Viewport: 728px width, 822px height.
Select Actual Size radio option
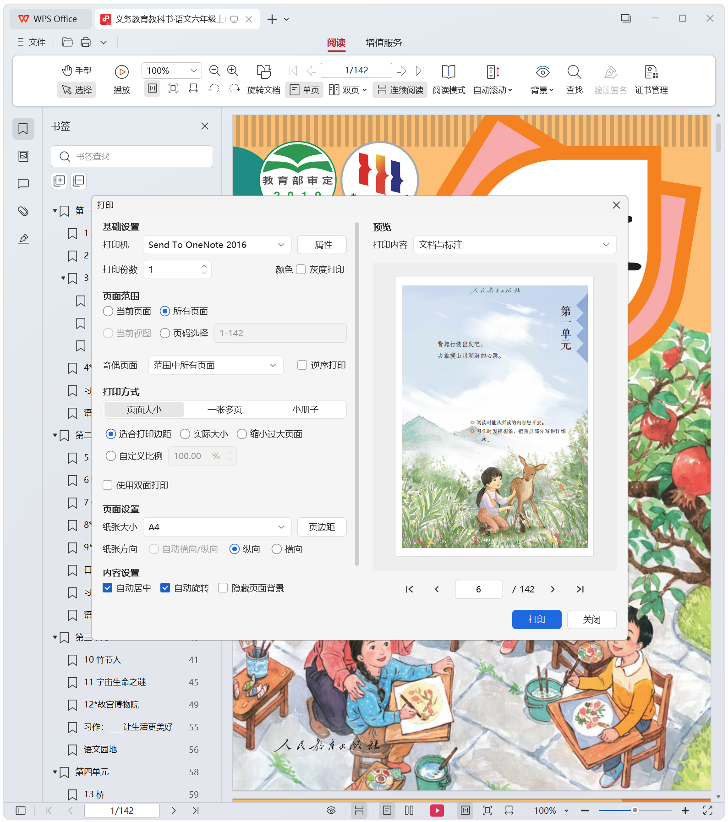click(x=185, y=434)
